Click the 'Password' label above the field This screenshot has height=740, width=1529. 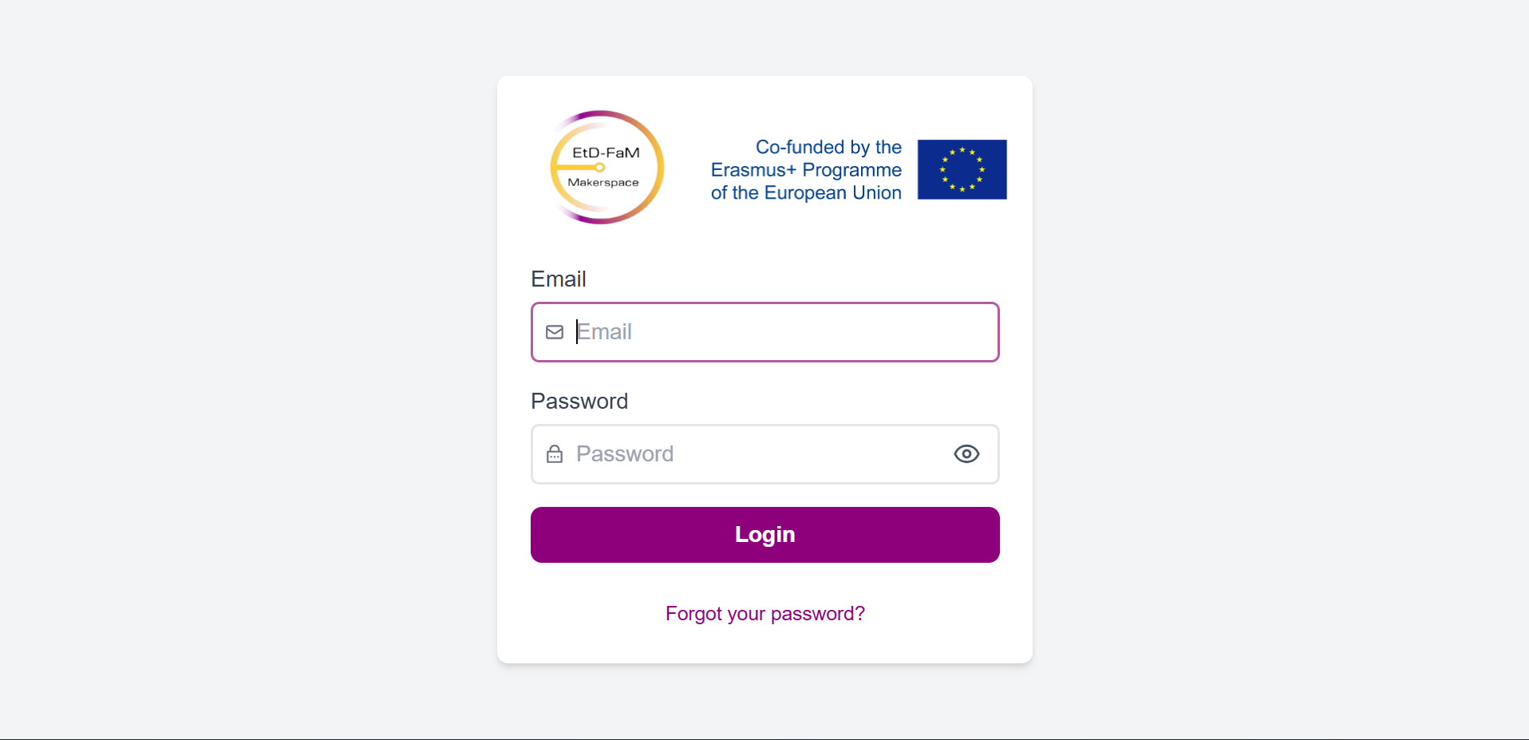579,401
